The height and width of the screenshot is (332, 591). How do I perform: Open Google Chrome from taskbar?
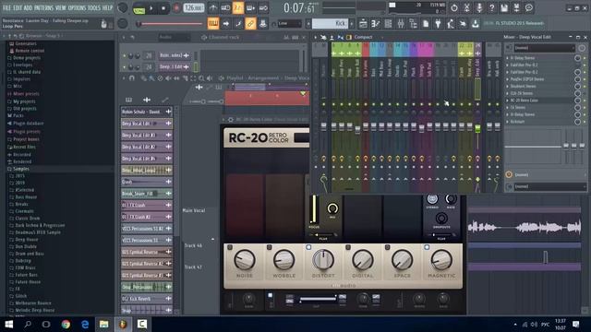[66, 324]
